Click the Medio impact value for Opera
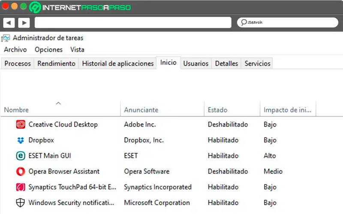Viewport: 343px width, 214px height. click(x=273, y=172)
